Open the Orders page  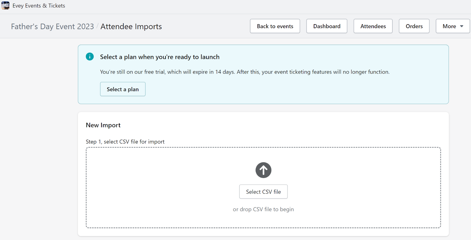(414, 26)
